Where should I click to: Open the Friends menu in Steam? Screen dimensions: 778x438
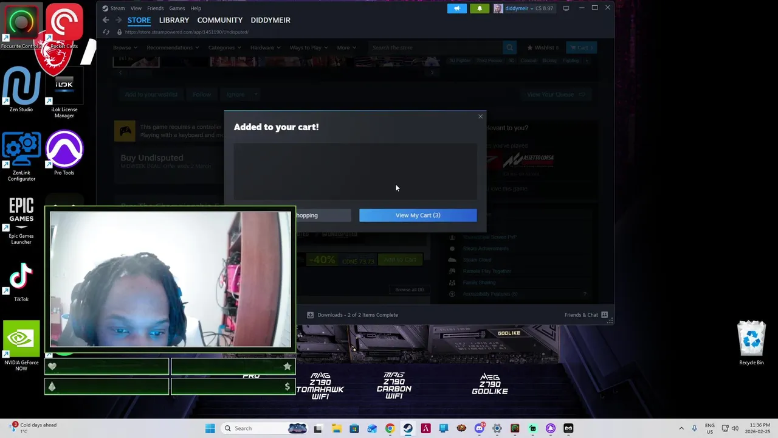click(155, 9)
